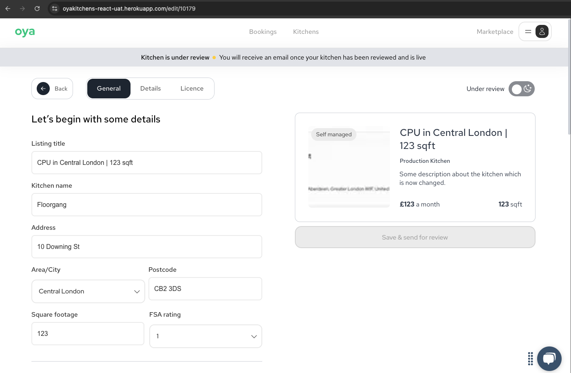
Task: Click the oya logo
Action: tap(25, 32)
